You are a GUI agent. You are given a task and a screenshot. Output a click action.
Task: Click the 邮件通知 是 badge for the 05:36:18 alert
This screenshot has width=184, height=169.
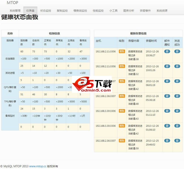point(167,96)
